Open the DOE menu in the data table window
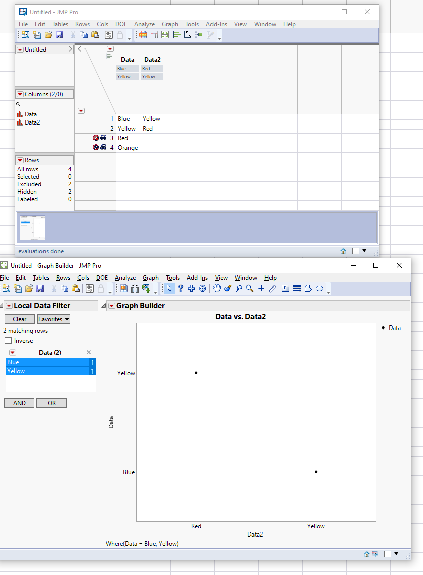This screenshot has height=575, width=423. 121,24
